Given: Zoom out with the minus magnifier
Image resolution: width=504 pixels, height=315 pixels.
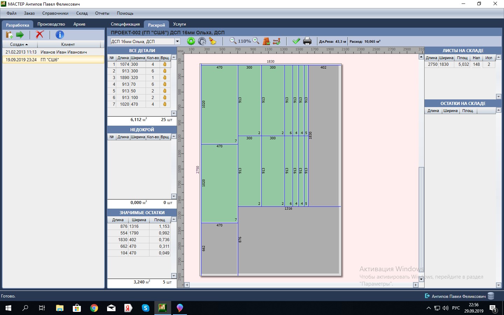Looking at the screenshot, I should (233, 41).
